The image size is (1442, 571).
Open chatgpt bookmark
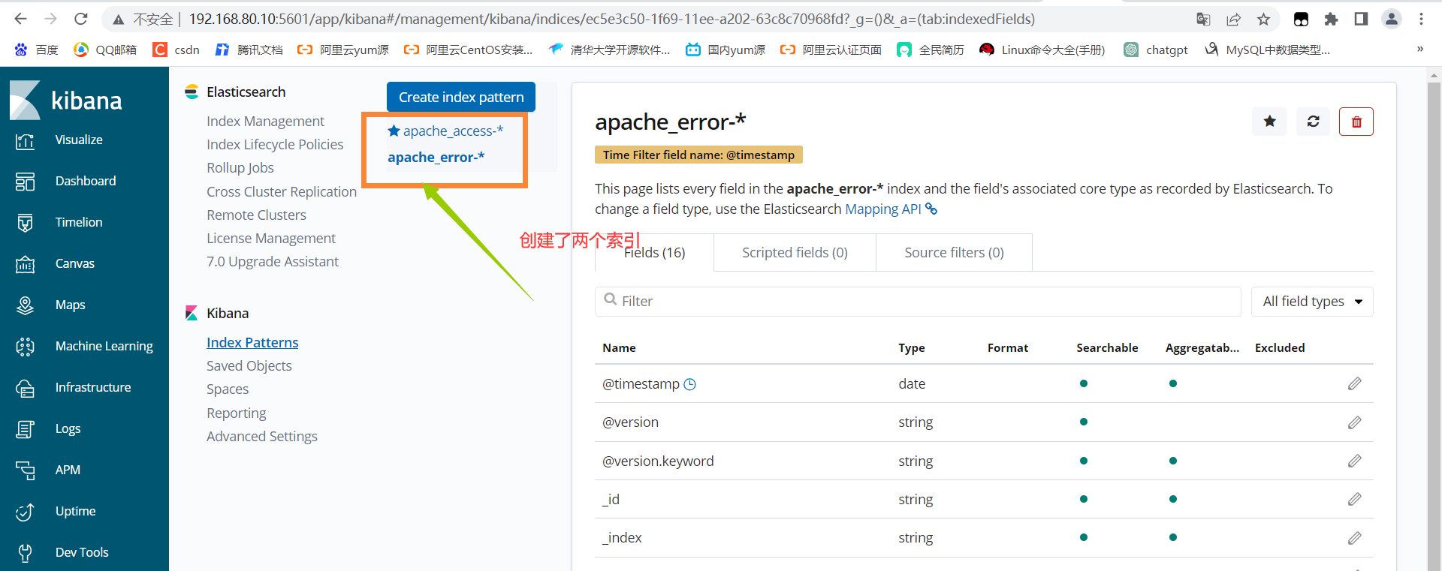(1156, 50)
